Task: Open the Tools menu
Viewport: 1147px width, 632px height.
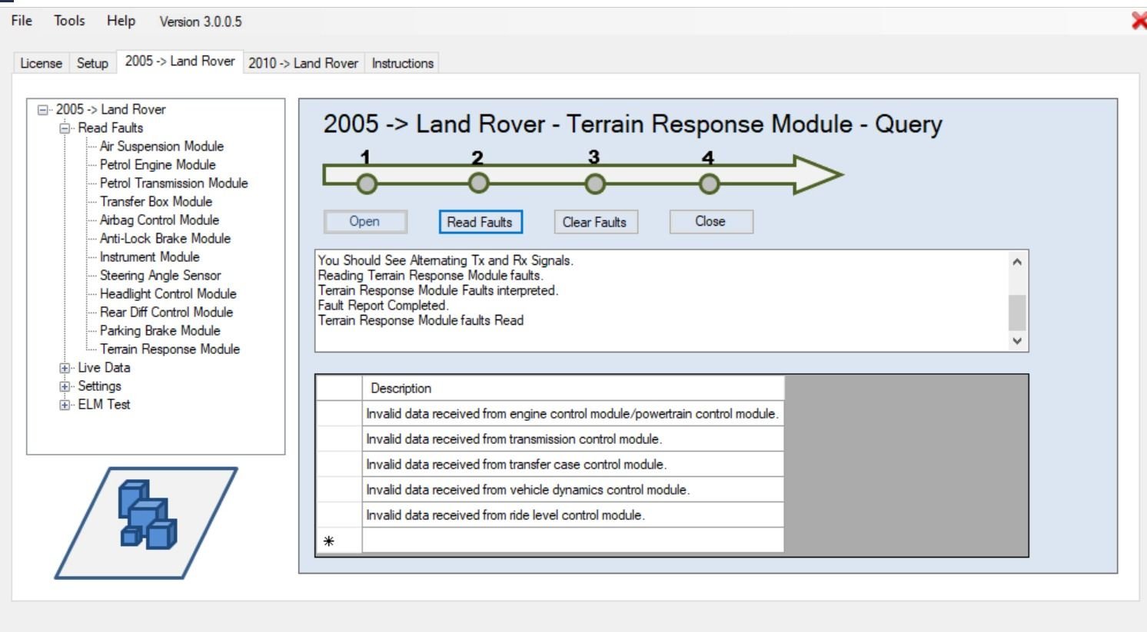Action: 69,21
